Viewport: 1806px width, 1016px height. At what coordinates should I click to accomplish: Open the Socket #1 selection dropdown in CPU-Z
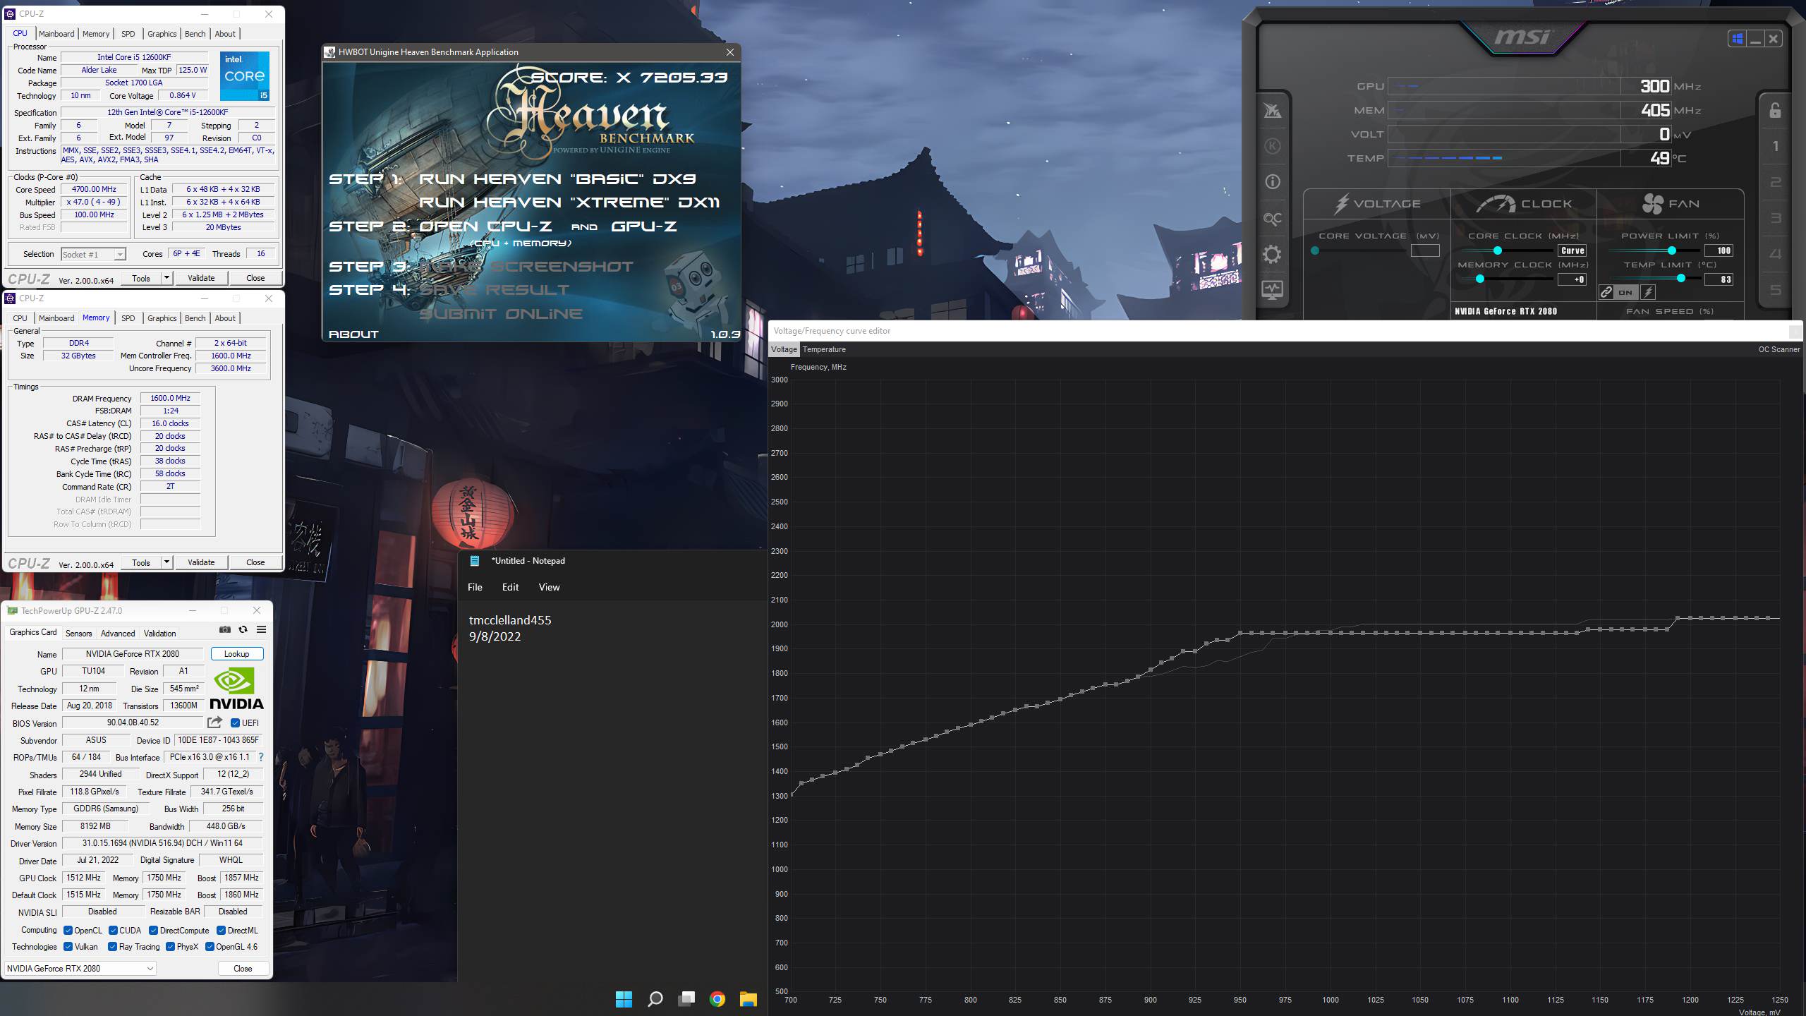click(93, 255)
